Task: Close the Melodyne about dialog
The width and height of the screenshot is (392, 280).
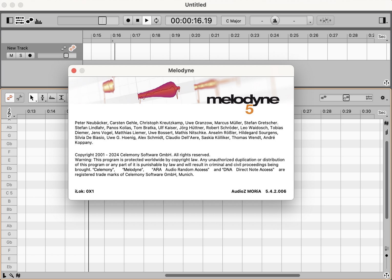Action: click(74, 71)
